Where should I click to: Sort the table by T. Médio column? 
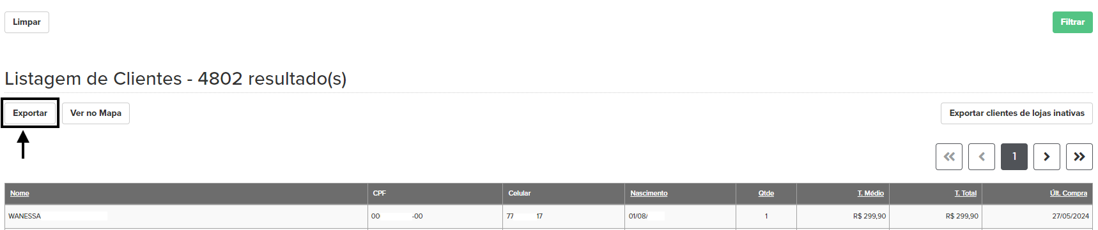pos(870,193)
